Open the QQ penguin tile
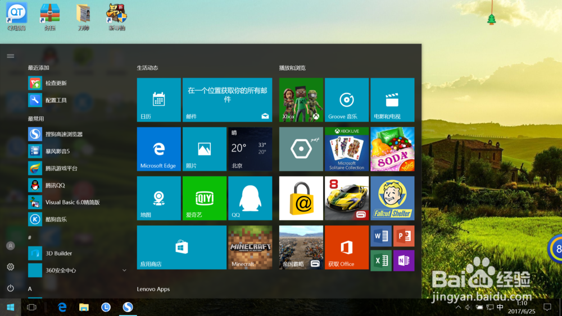 tap(250, 198)
